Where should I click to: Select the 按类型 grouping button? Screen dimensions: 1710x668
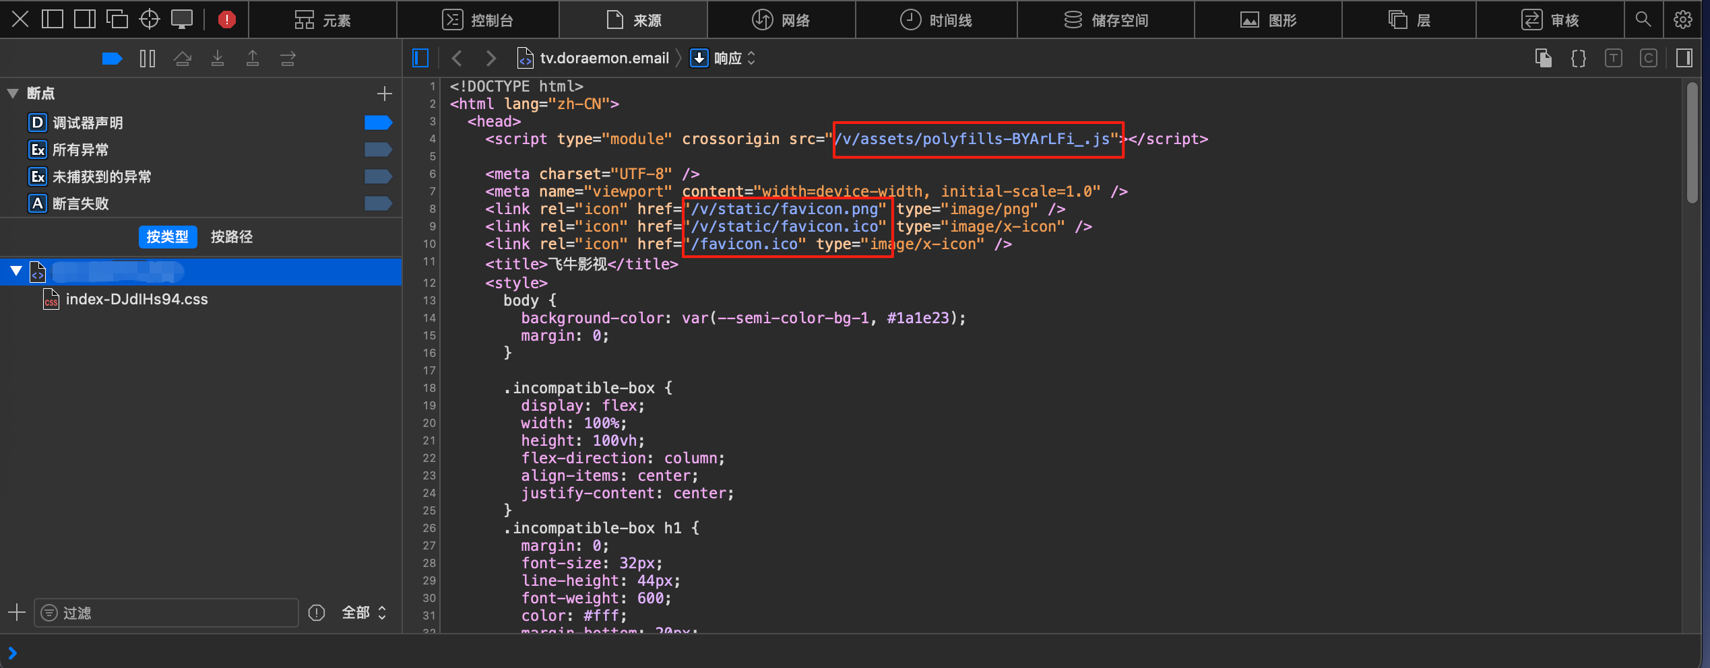point(168,237)
